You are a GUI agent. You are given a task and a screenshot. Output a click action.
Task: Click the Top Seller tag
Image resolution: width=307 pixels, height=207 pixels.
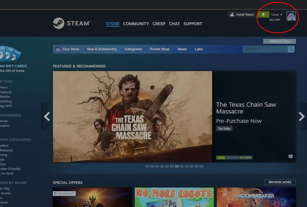coord(224,129)
